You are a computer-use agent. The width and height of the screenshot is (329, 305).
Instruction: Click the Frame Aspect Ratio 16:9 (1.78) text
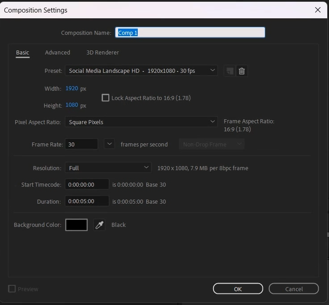(237, 129)
